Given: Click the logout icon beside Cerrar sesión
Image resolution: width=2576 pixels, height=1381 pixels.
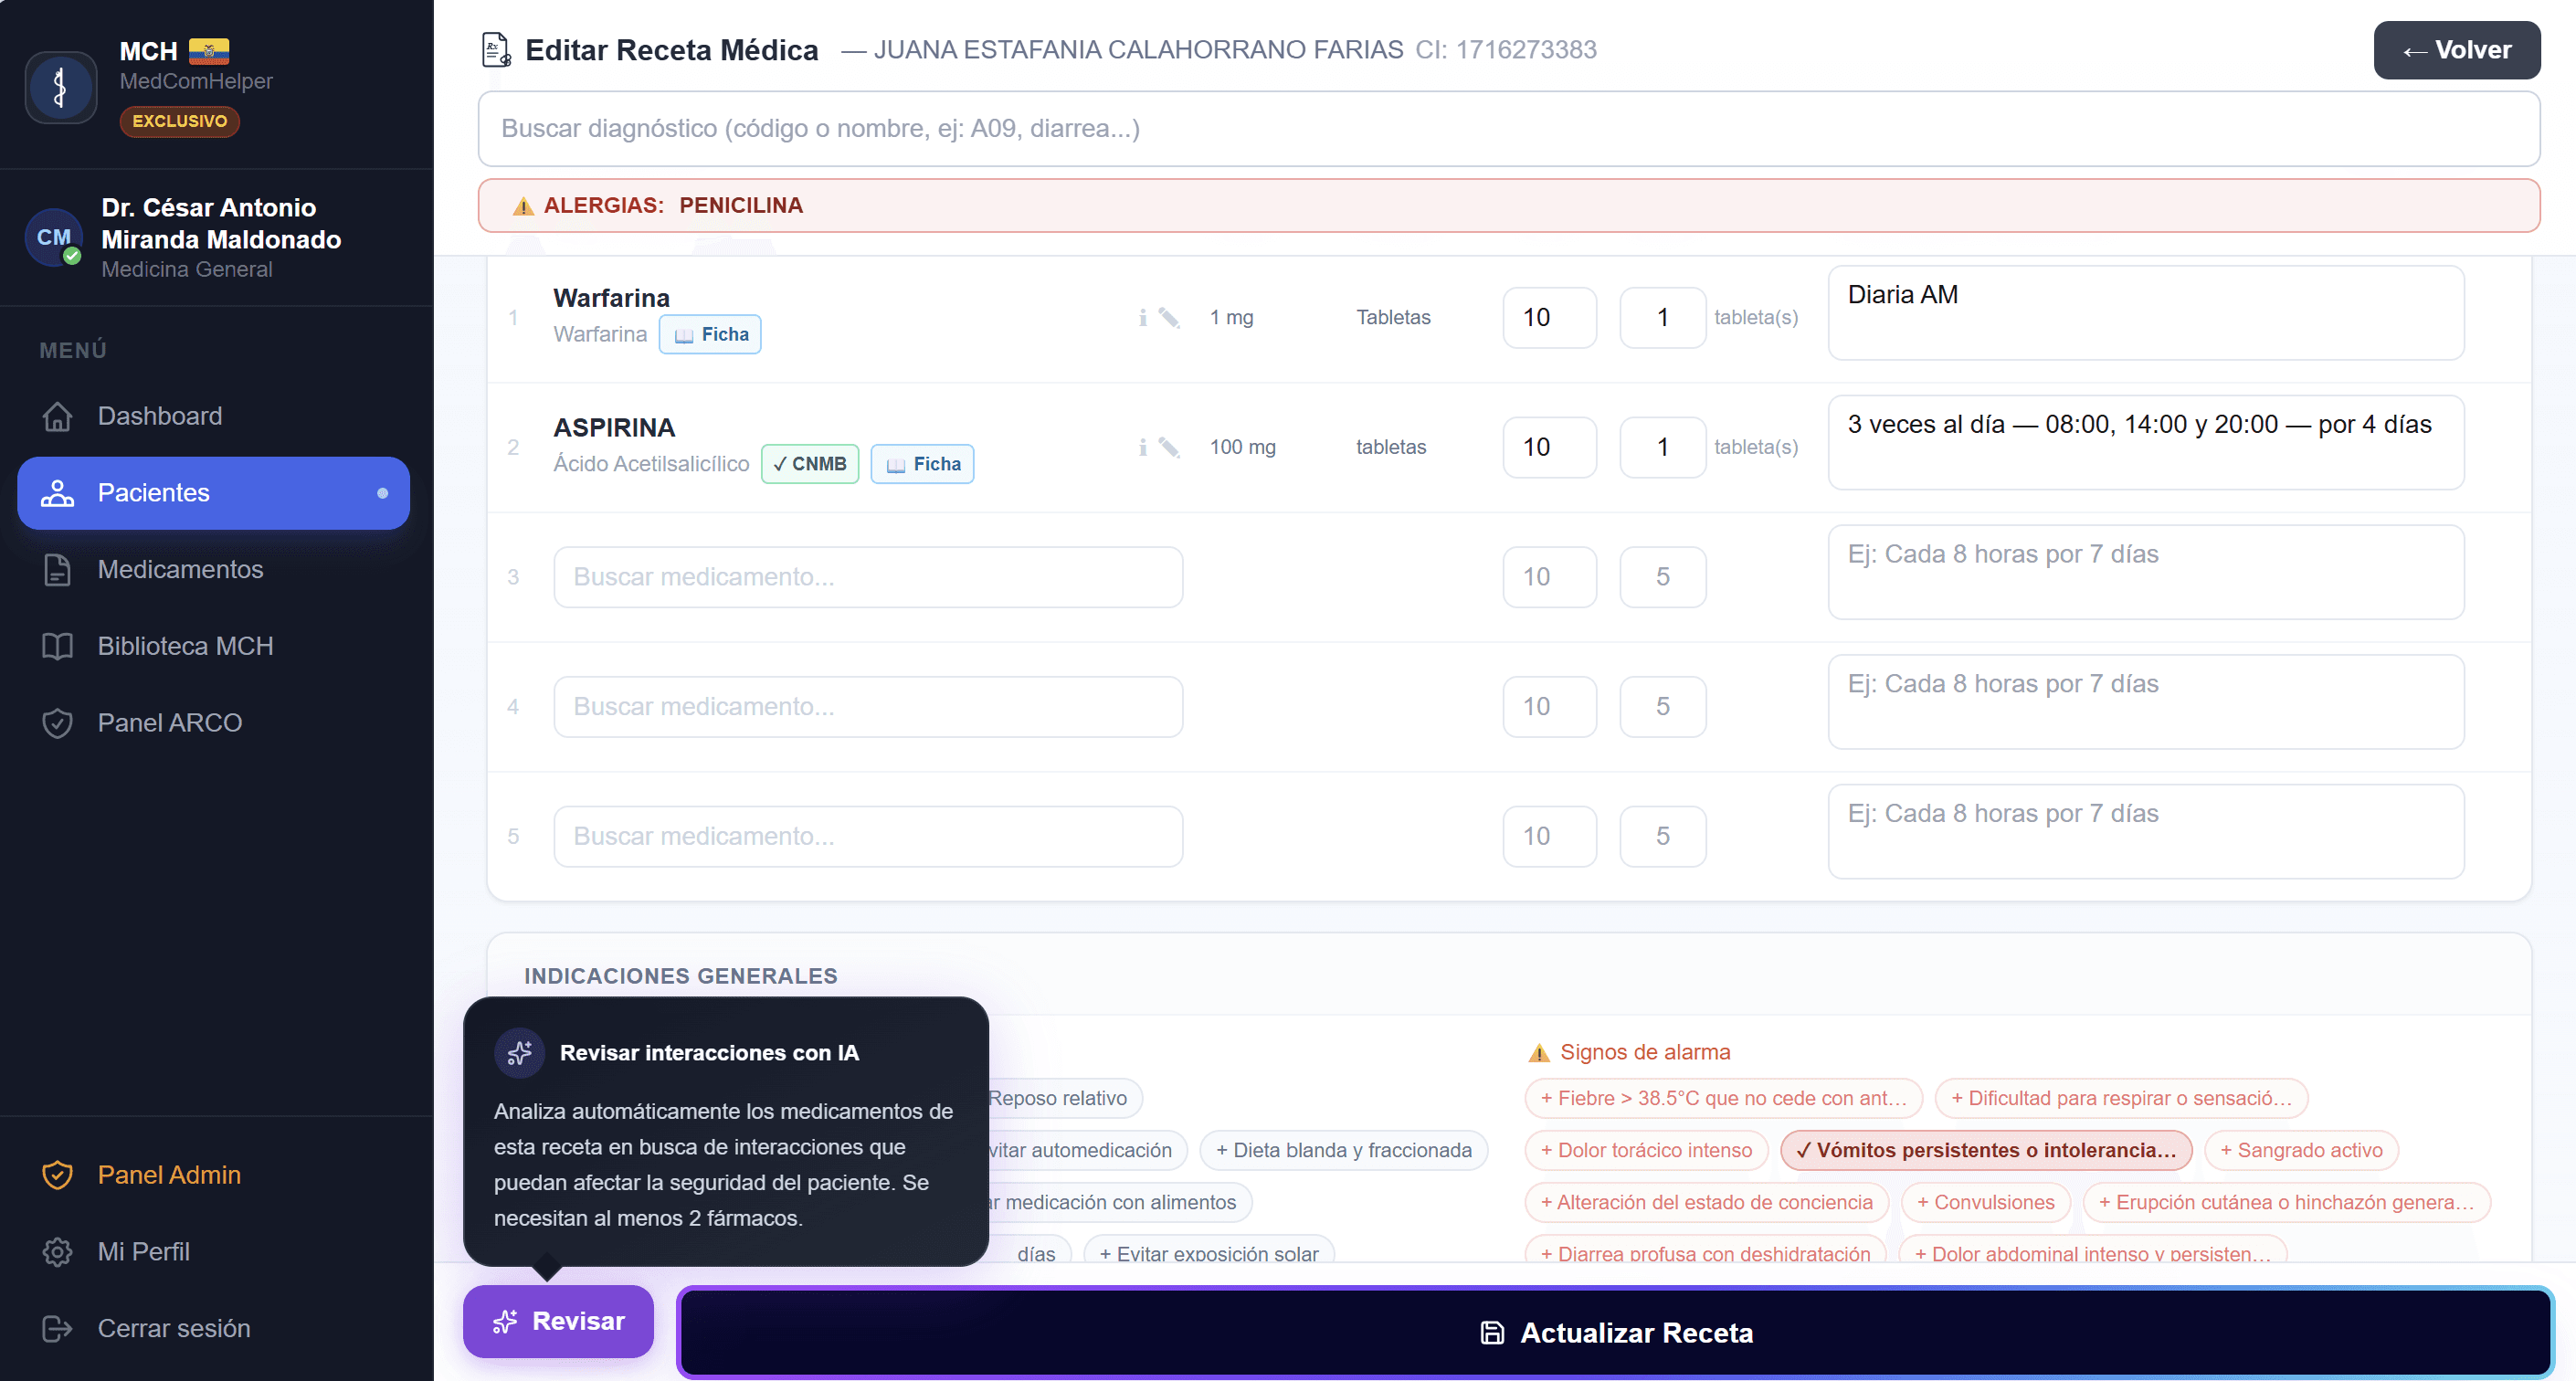Looking at the screenshot, I should coord(58,1328).
